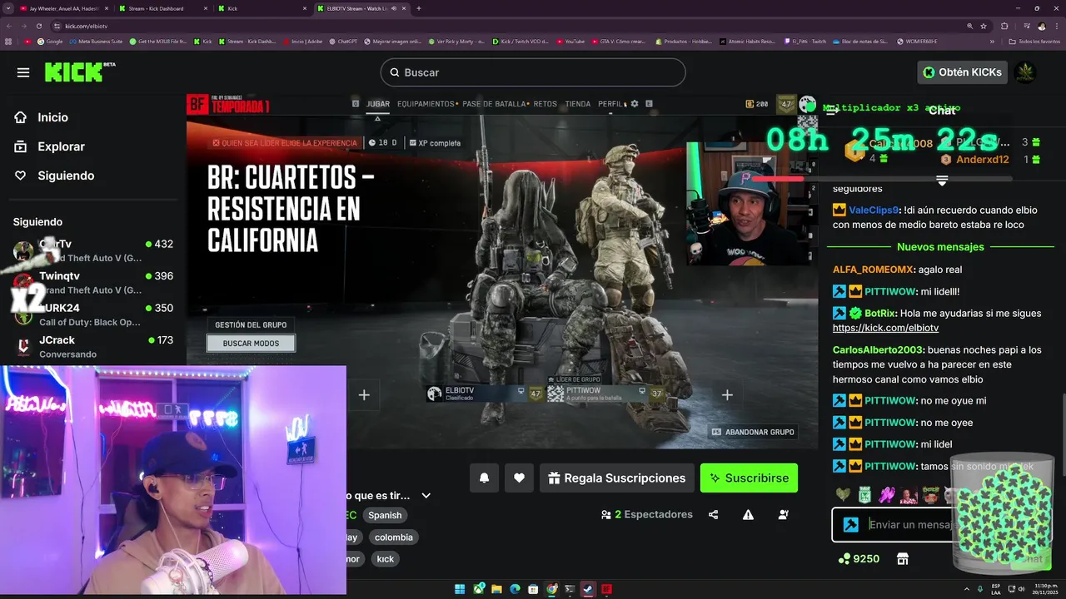This screenshot has height=599, width=1066.
Task: Click browser extensions puzzle icon
Action: [1004, 26]
